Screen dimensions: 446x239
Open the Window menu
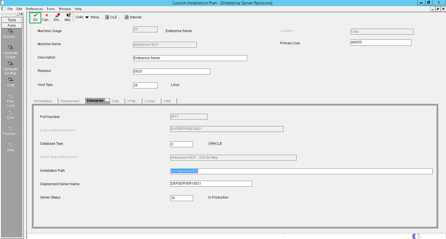[x=65, y=9]
